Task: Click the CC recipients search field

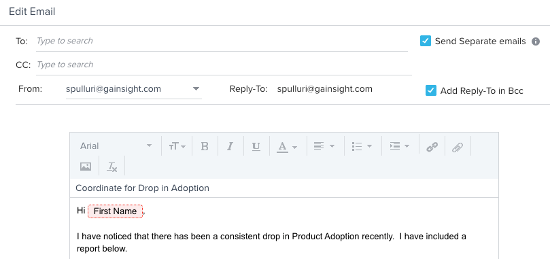Action: 224,65
